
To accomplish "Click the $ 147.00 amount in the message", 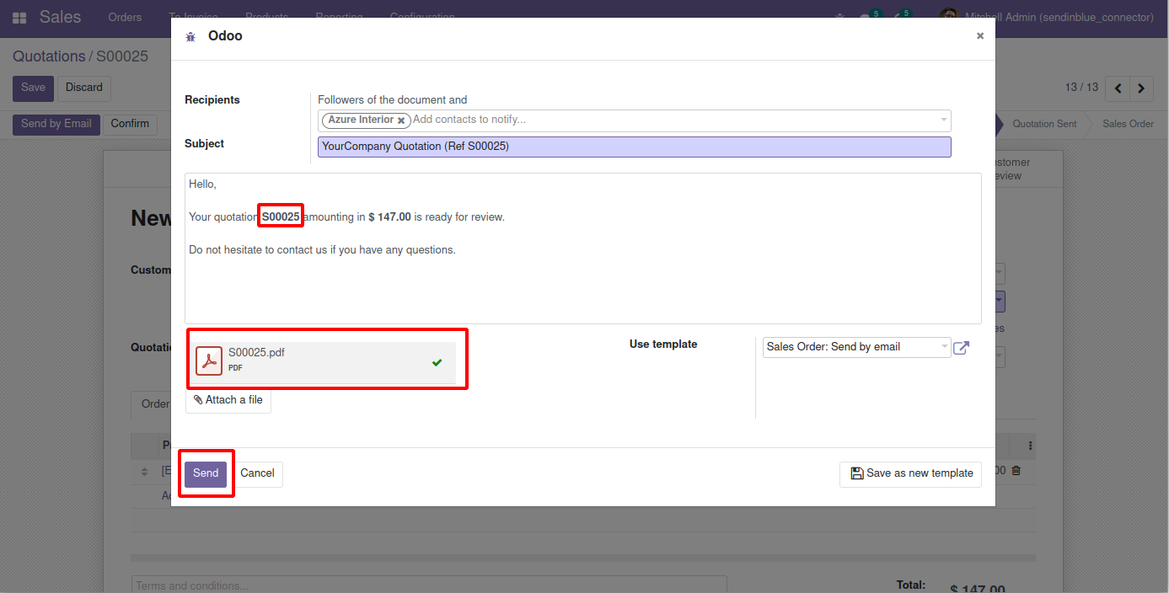I will tap(389, 217).
